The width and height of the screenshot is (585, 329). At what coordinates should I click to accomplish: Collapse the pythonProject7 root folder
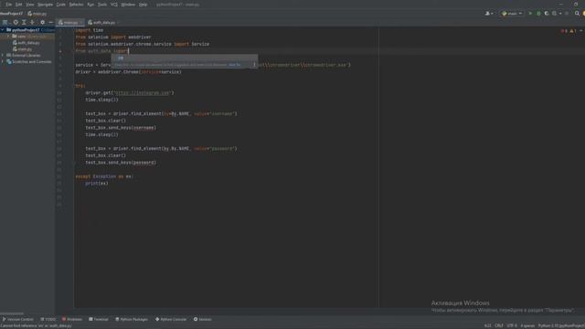[3, 30]
